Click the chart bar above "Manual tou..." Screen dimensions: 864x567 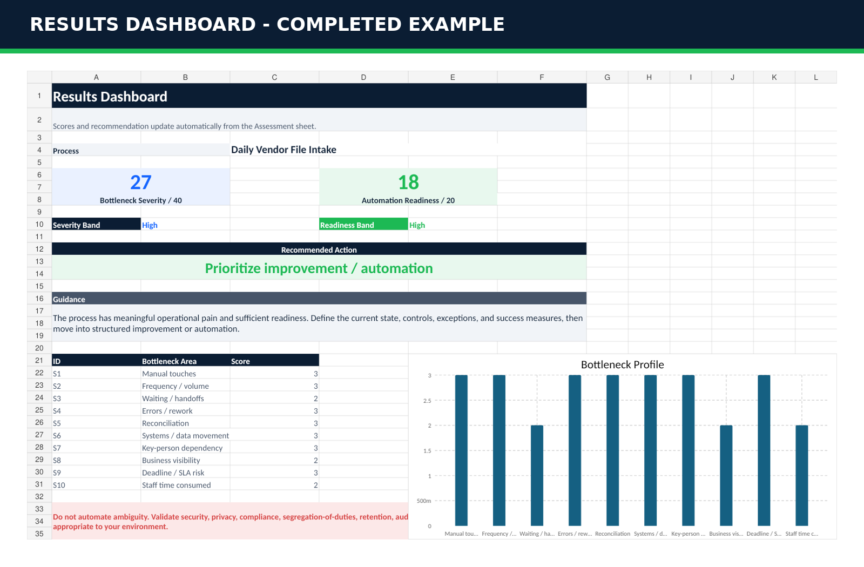[461, 450]
